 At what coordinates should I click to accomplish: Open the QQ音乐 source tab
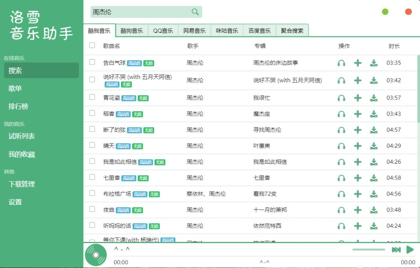[x=163, y=31]
